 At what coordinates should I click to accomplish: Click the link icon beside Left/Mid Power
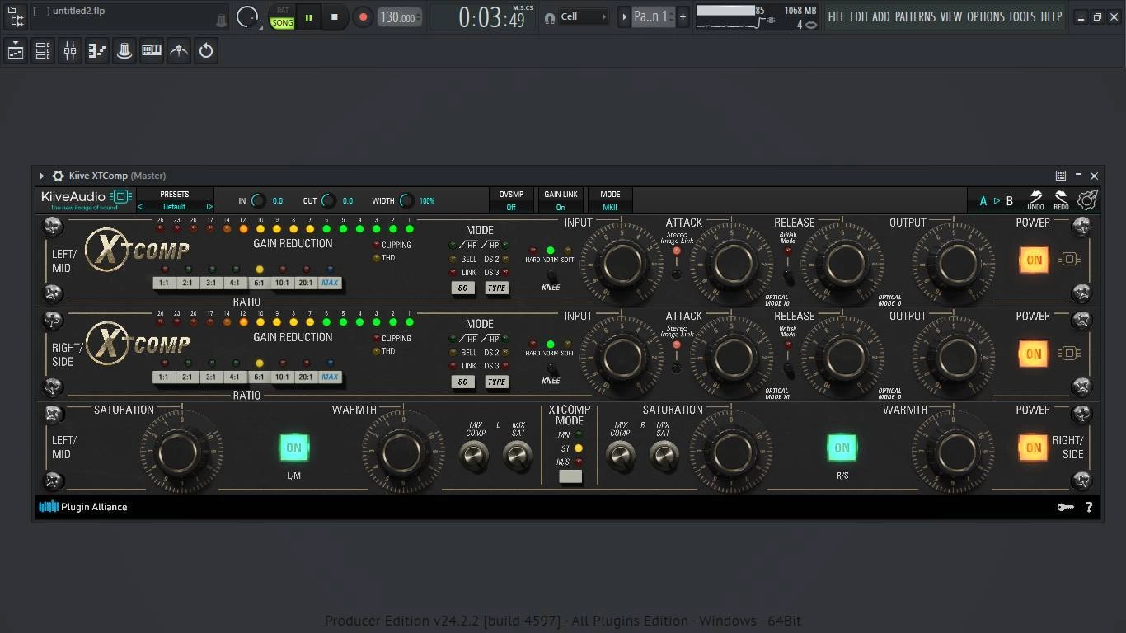pos(1069,260)
